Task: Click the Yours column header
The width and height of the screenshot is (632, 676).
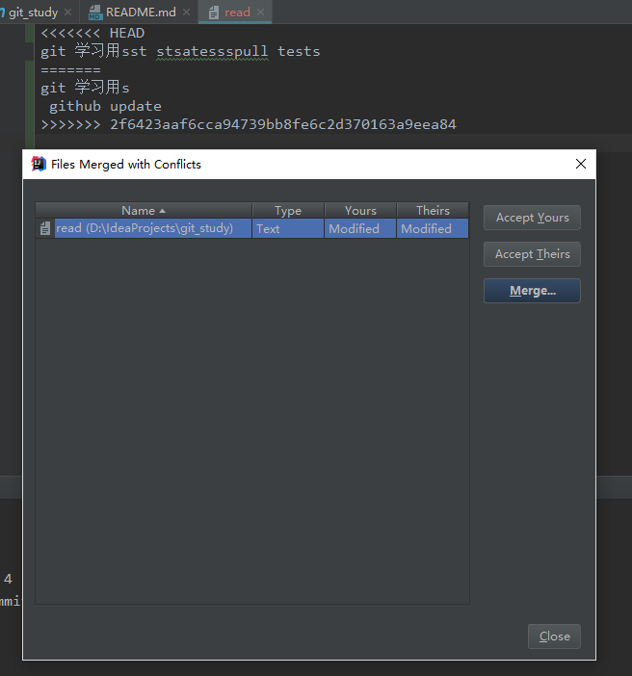Action: pyautogui.click(x=360, y=210)
